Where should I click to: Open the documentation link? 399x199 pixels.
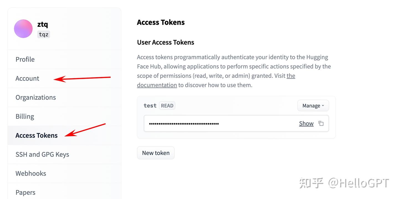click(216, 80)
